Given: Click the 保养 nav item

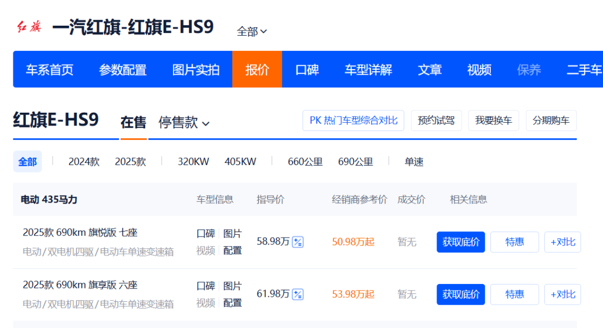Looking at the screenshot, I should tap(529, 70).
